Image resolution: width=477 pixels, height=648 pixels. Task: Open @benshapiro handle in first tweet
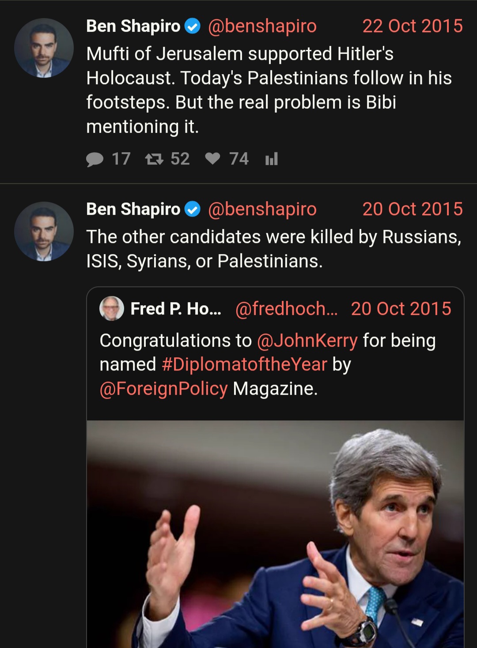pyautogui.click(x=262, y=26)
